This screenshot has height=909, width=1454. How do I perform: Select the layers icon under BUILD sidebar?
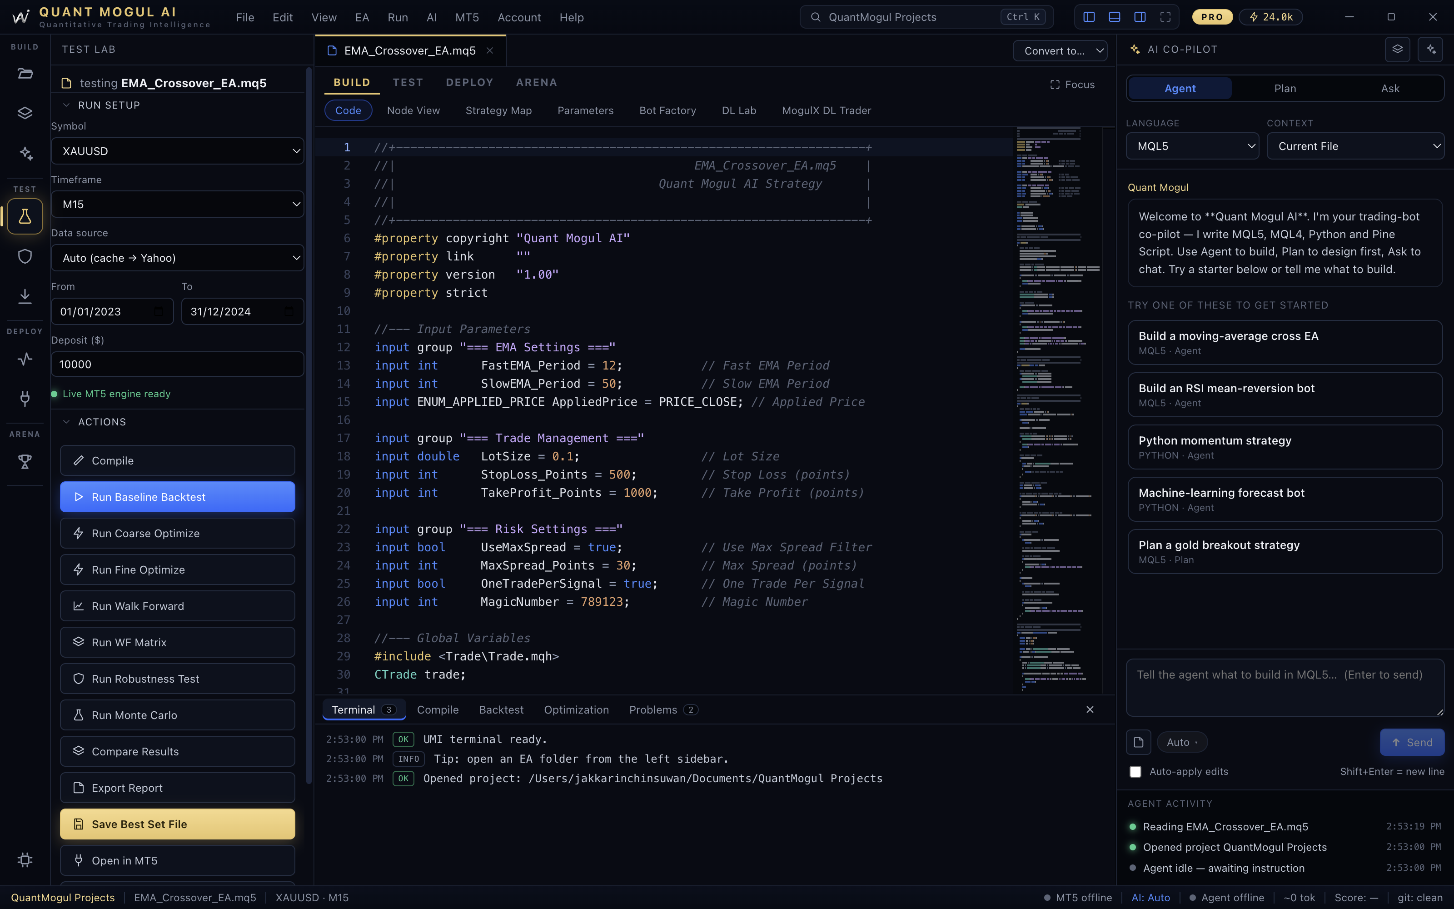[x=25, y=113]
